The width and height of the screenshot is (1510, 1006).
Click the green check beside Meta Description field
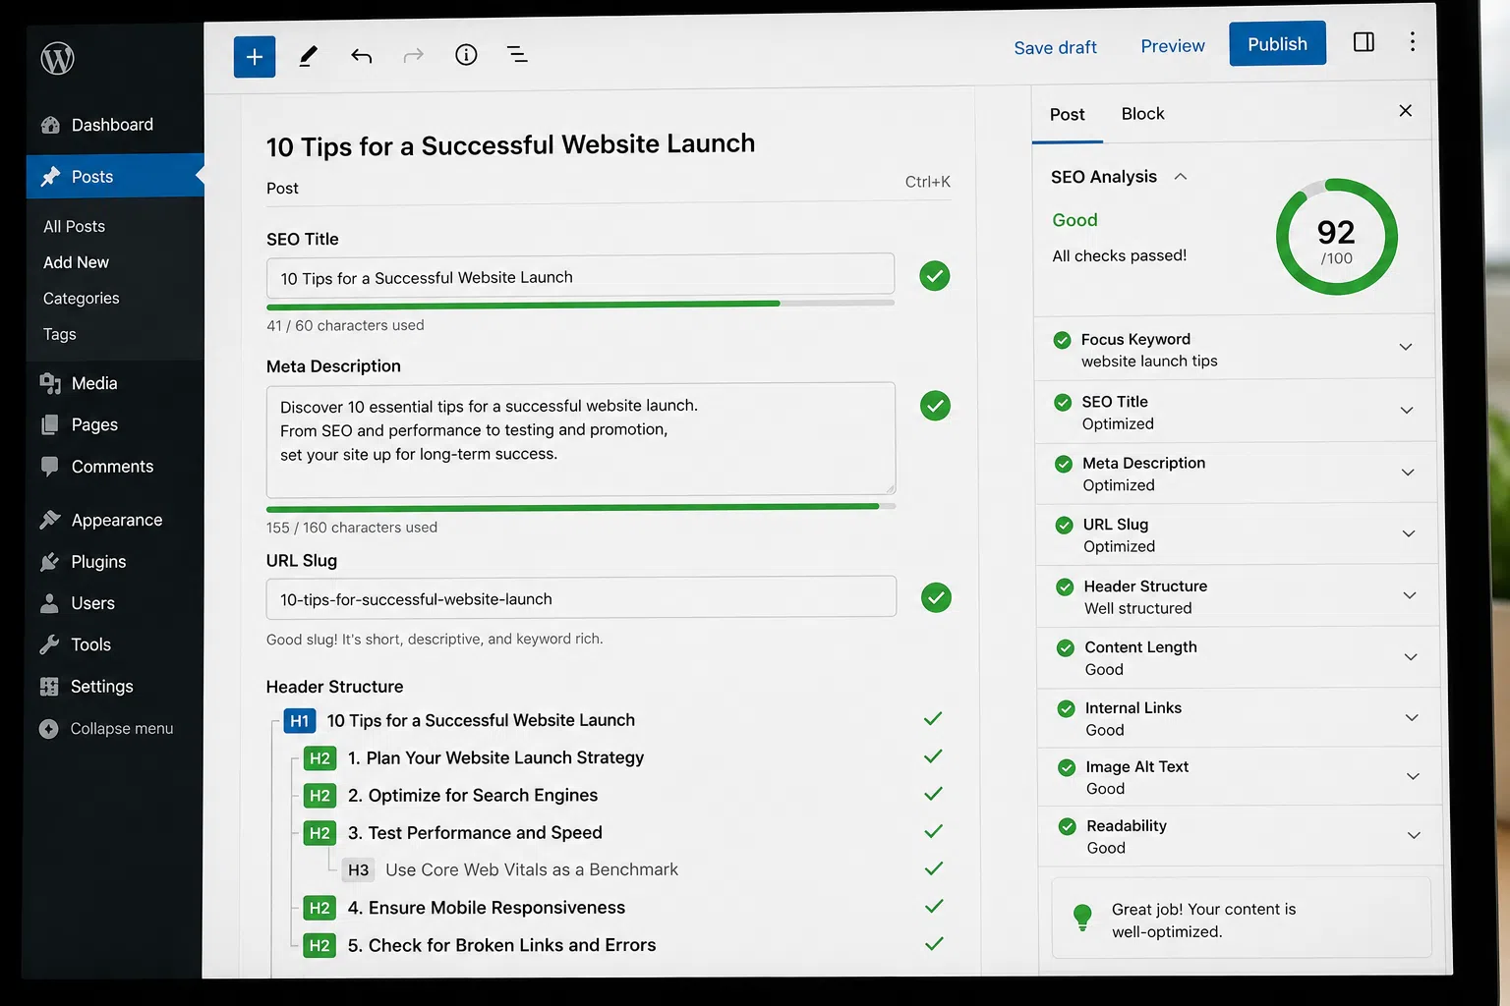pos(936,406)
